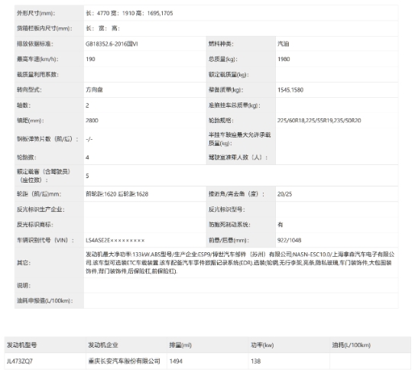Click the wheelbase value 2800
Screen dimensions: 415x376
(x=92, y=121)
